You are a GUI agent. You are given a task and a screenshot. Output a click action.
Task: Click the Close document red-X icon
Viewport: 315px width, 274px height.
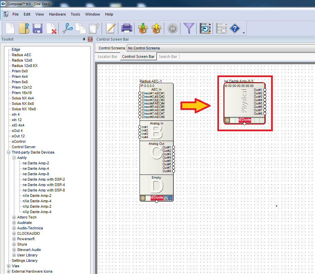point(51,28)
